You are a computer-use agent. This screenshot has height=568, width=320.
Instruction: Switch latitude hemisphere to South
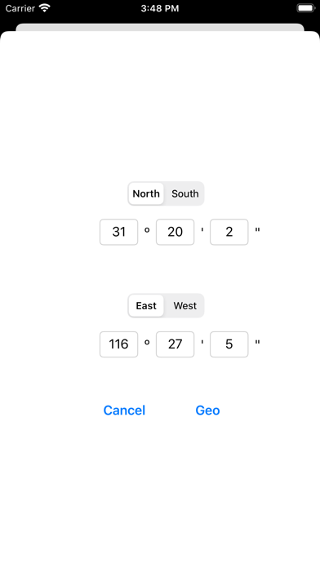[x=184, y=193]
